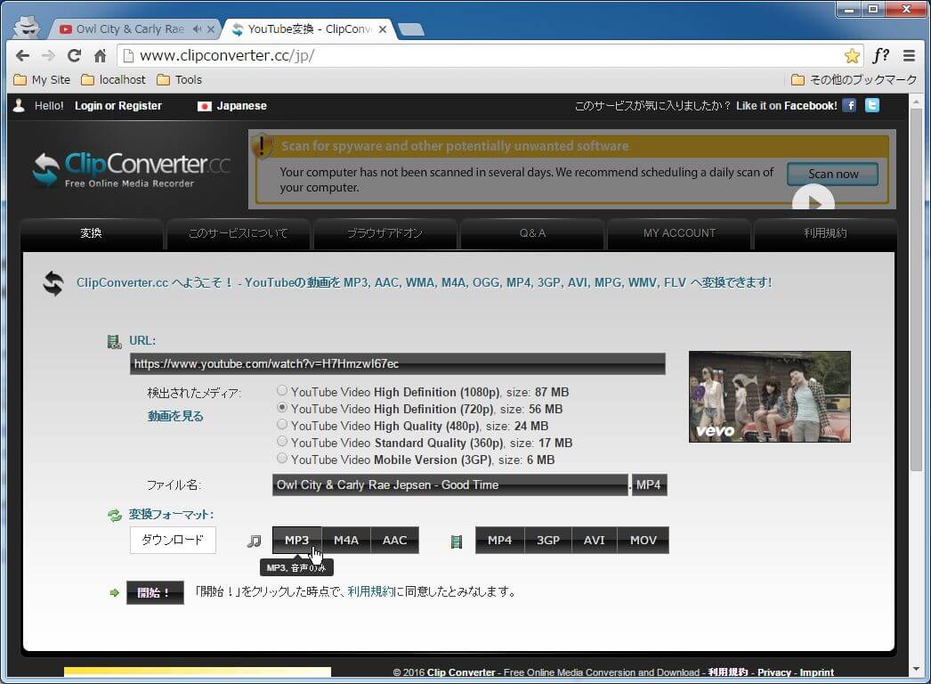Viewport: 931px width, 684px height.
Task: Select the High Definition (1080p) option
Action: 282,391
